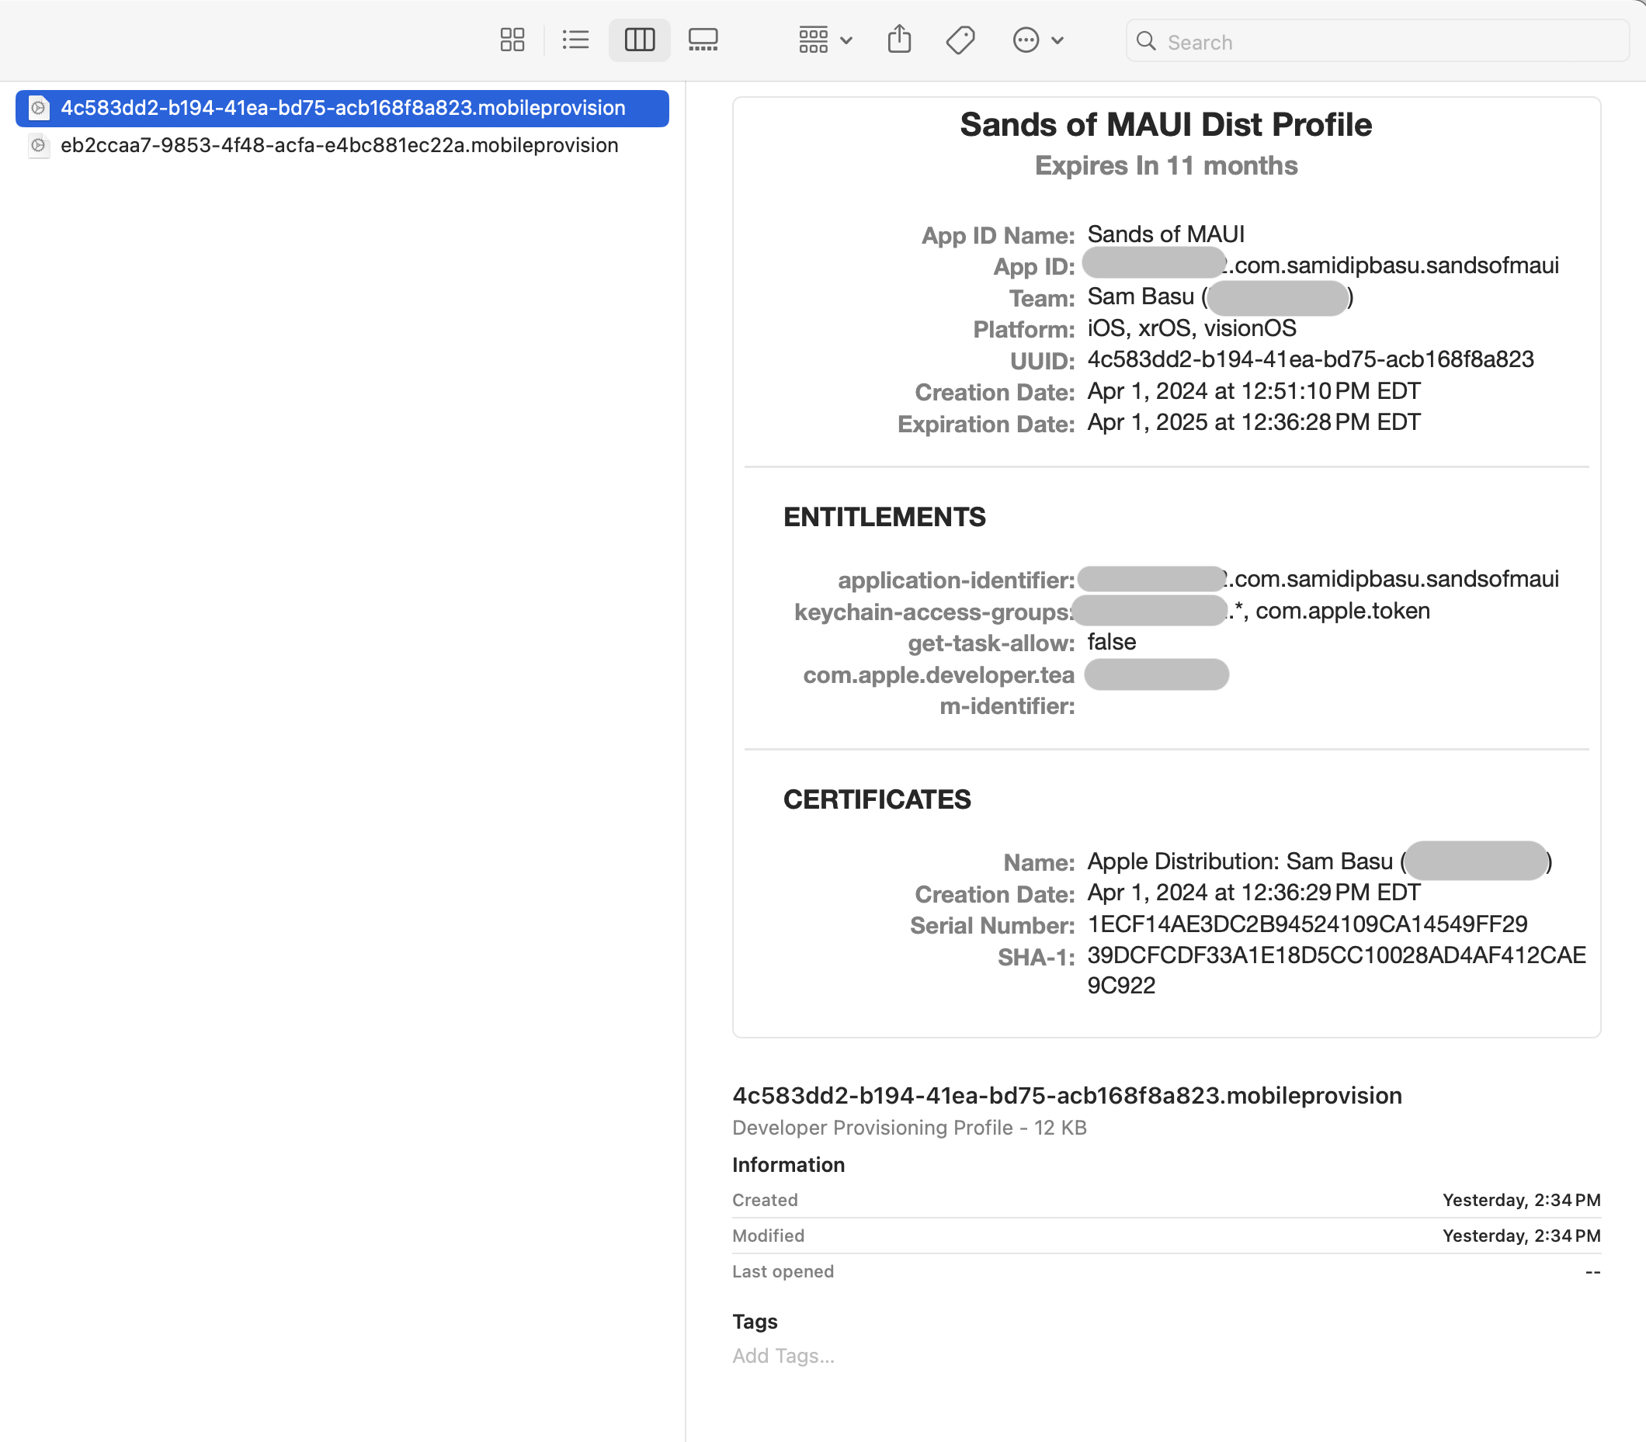The image size is (1646, 1442).
Task: Click the profile Creation Date 12:51:10 PM value
Action: tap(1254, 391)
